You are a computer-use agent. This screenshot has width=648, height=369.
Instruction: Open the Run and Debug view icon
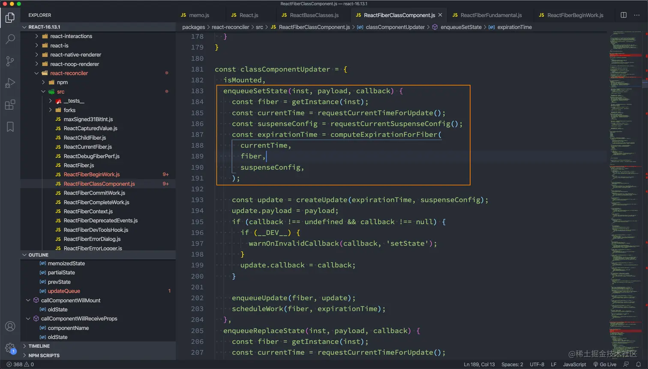10,83
